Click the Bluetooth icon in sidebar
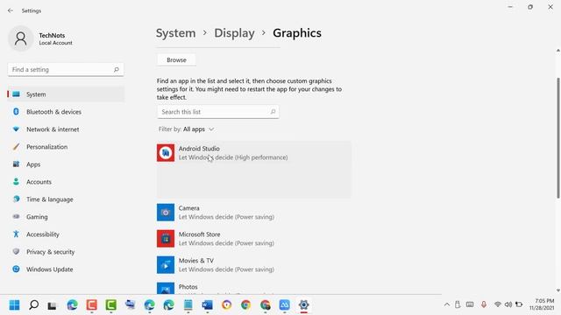 [16, 112]
